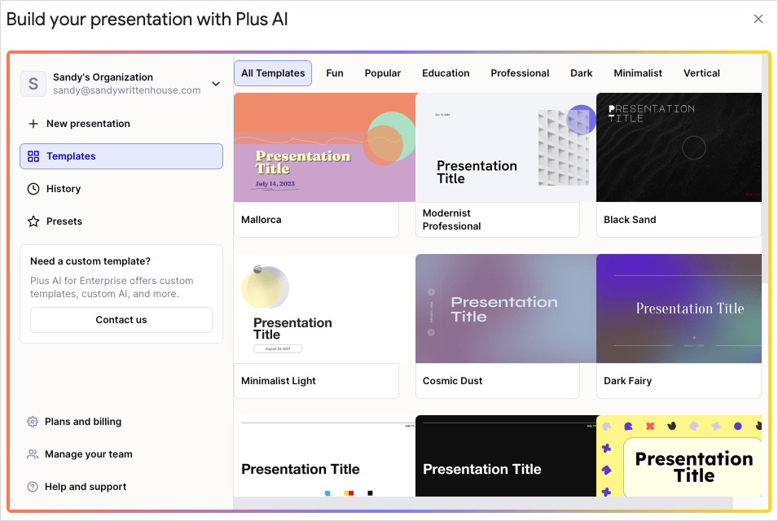
Task: Click the Need a custom template? heading
Action: 90,261
